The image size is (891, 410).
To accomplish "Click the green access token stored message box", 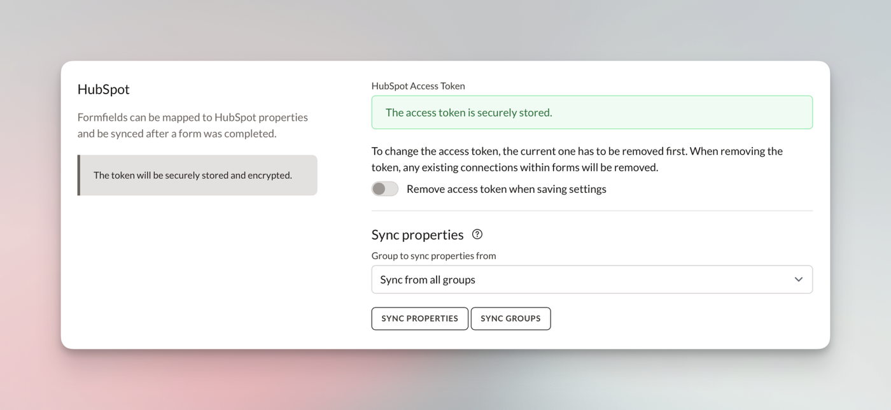I will [592, 113].
